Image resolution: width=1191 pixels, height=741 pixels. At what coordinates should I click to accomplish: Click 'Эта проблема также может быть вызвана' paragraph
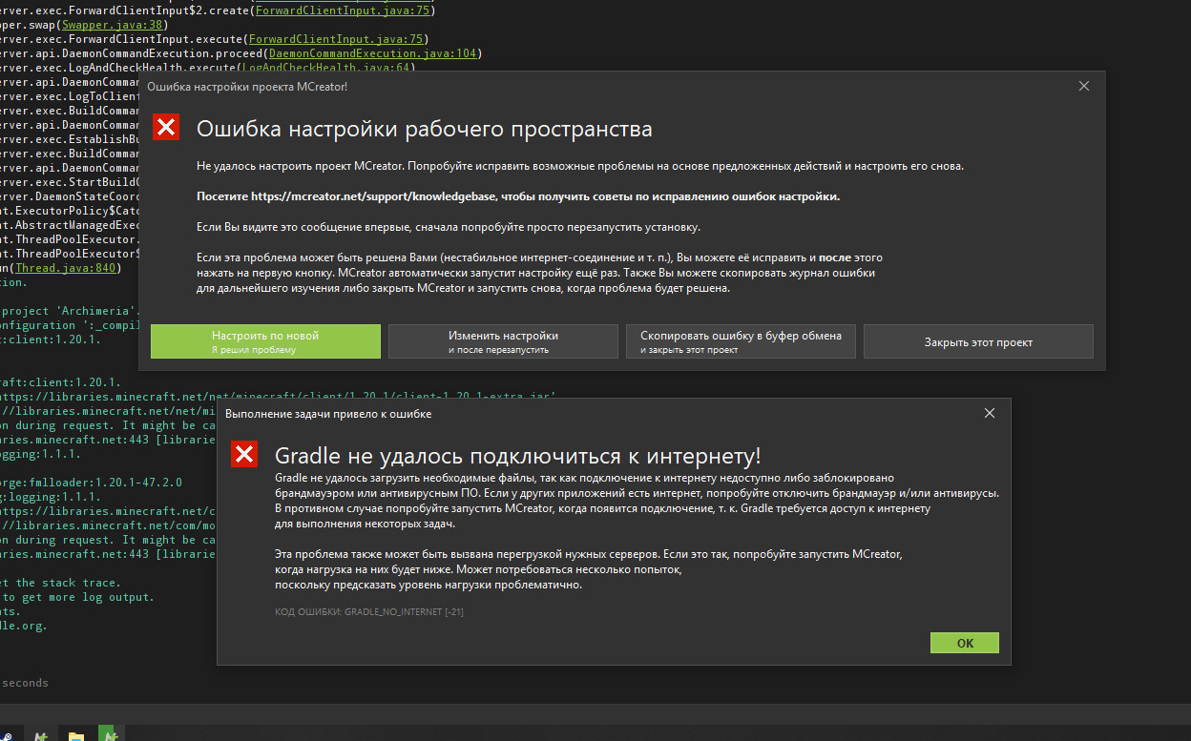(589, 569)
